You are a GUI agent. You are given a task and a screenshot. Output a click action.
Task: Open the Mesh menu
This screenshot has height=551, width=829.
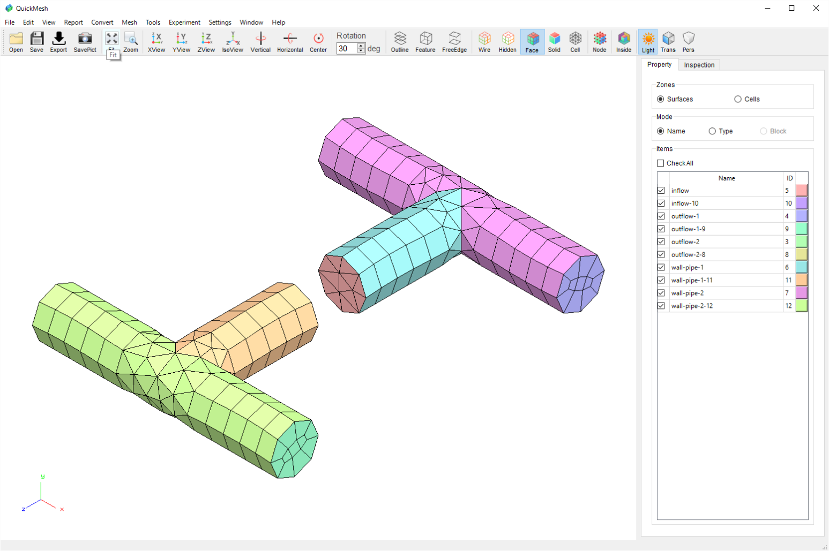[129, 22]
